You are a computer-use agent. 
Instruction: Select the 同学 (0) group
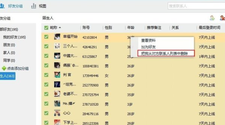(x=9, y=61)
